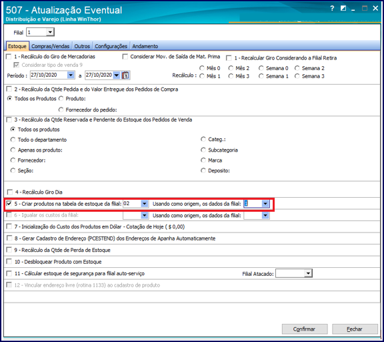Select the Mês 1 radio button
This screenshot has width=384, height=342.
coord(202,76)
